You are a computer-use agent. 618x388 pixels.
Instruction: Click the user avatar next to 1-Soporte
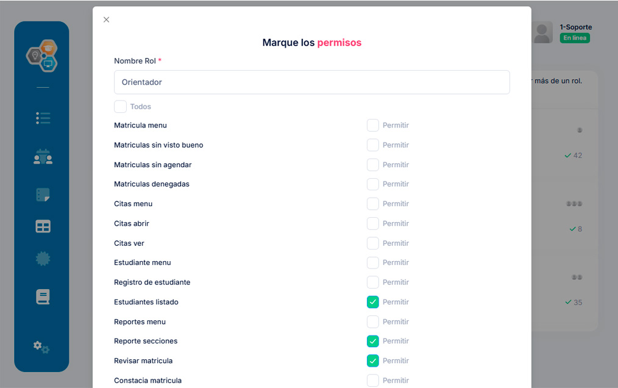542,32
